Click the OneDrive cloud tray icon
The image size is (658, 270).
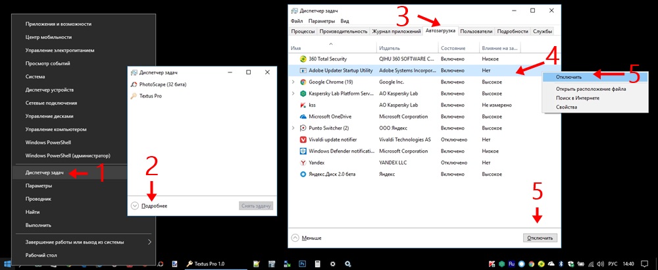click(551, 264)
